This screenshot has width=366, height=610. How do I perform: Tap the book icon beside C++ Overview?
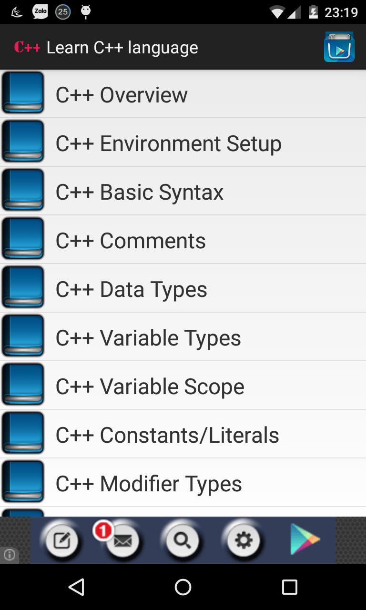pos(22,93)
